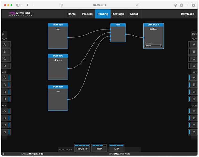Click the fourth unused HTP input port
199x157 pixels.
click(x=110, y=40)
